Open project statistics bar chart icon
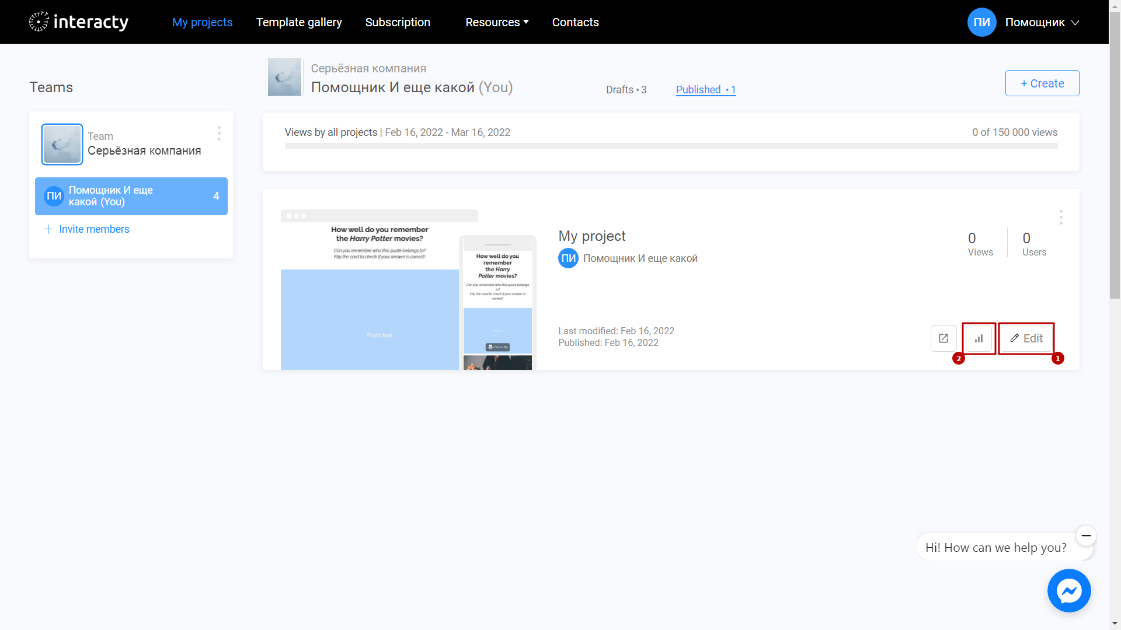 click(979, 338)
